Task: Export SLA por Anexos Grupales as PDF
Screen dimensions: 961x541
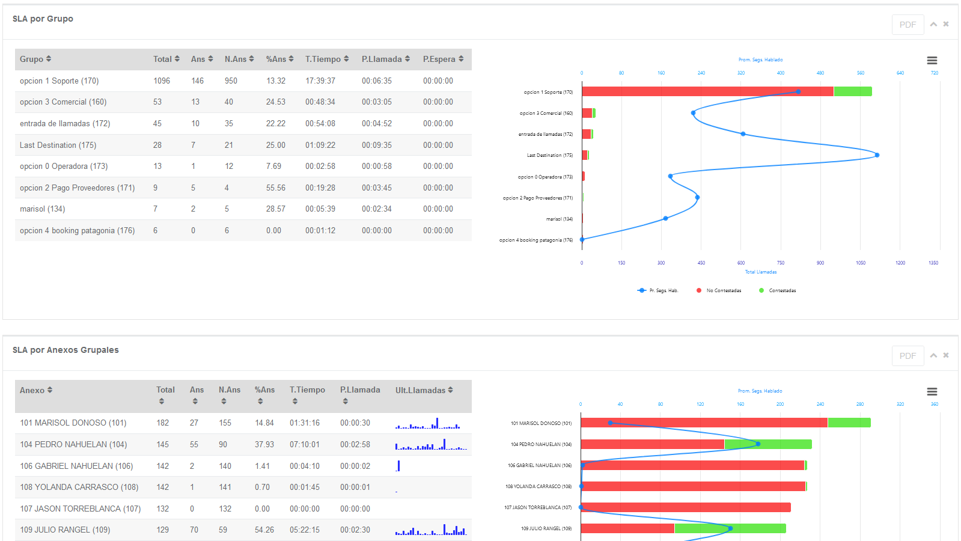Action: (x=908, y=356)
